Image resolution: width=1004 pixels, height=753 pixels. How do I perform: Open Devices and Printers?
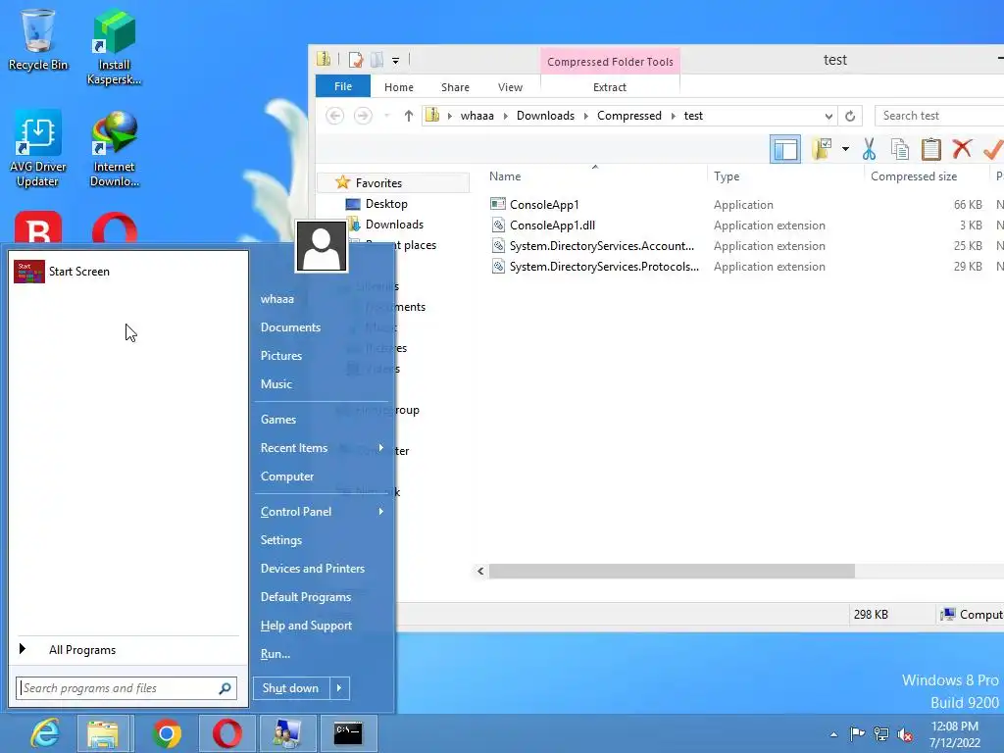coord(313,569)
